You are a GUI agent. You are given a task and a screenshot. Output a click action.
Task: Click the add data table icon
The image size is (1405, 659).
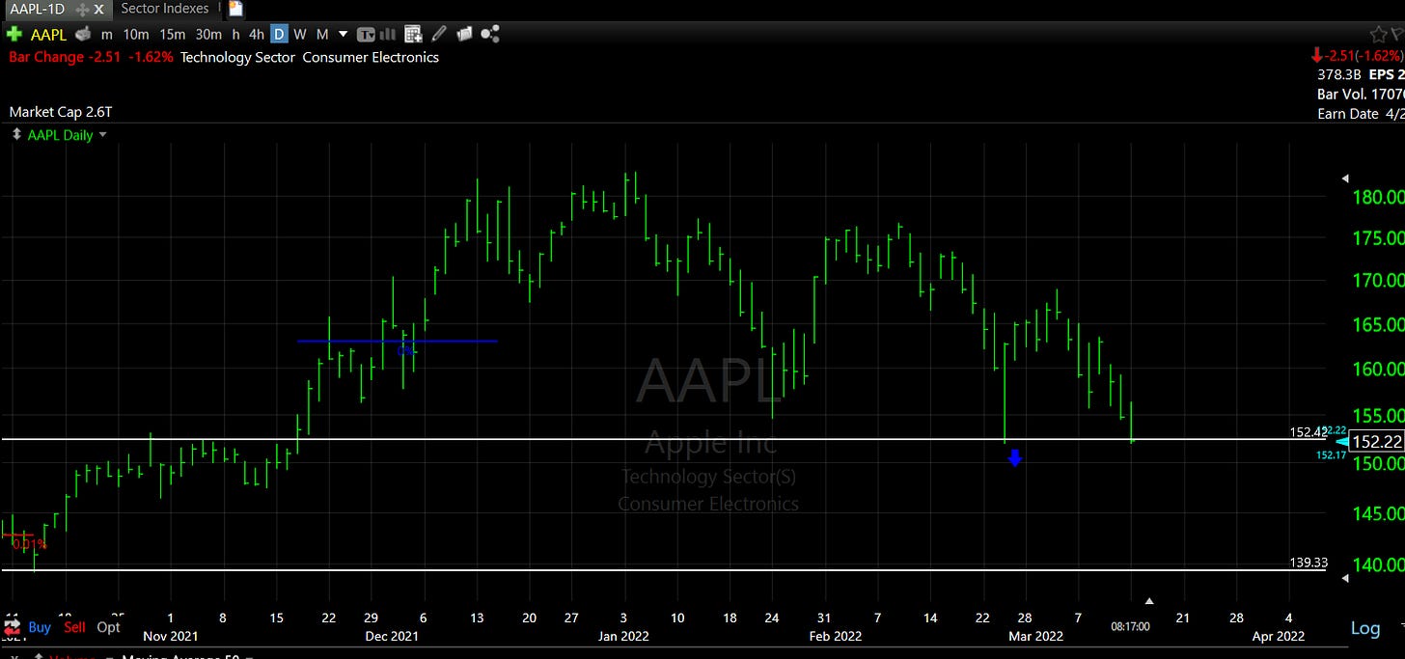[414, 35]
